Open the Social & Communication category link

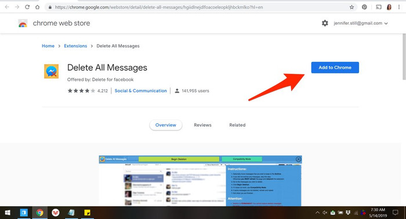coord(140,91)
